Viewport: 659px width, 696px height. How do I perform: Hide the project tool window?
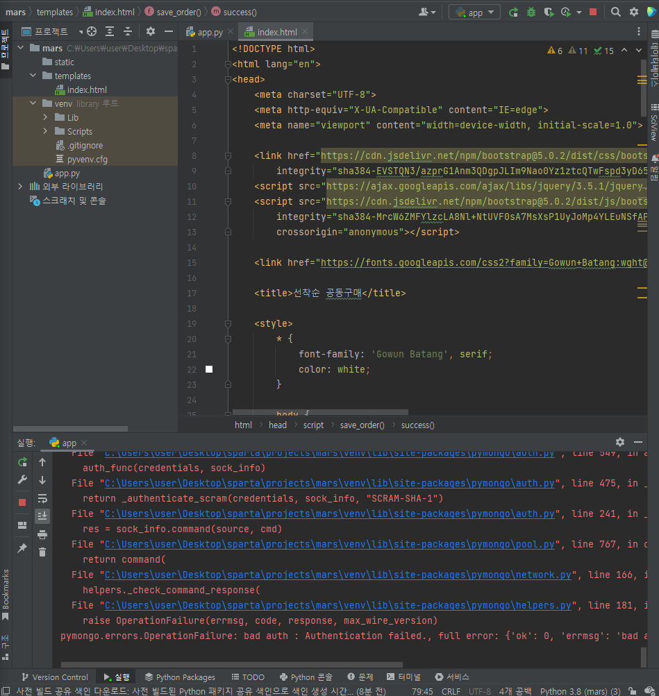pyautogui.click(x=168, y=31)
